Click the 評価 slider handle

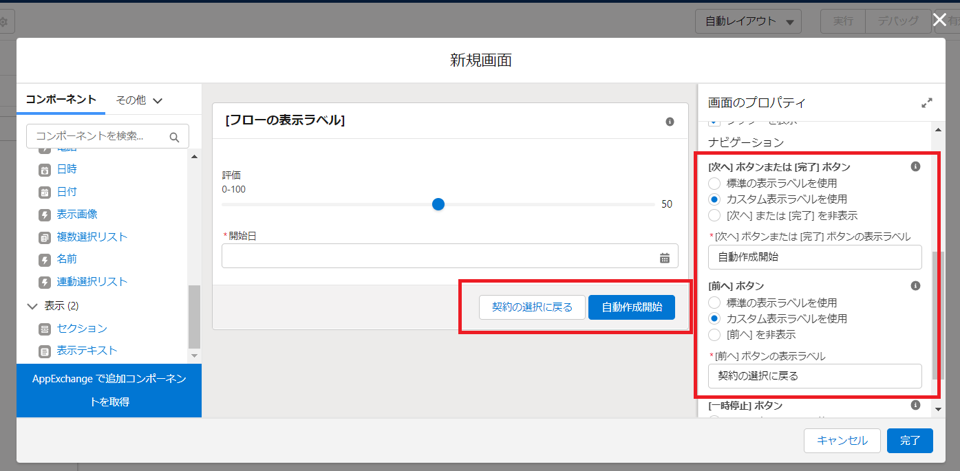pos(438,204)
